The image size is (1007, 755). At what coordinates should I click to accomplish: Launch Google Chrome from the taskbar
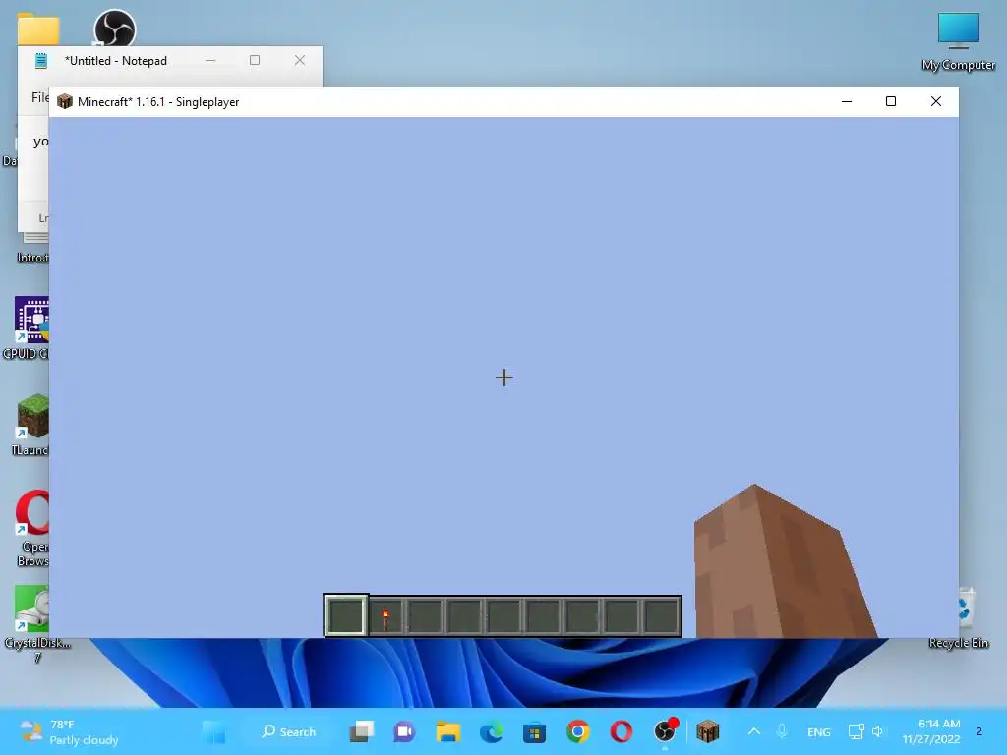point(578,731)
